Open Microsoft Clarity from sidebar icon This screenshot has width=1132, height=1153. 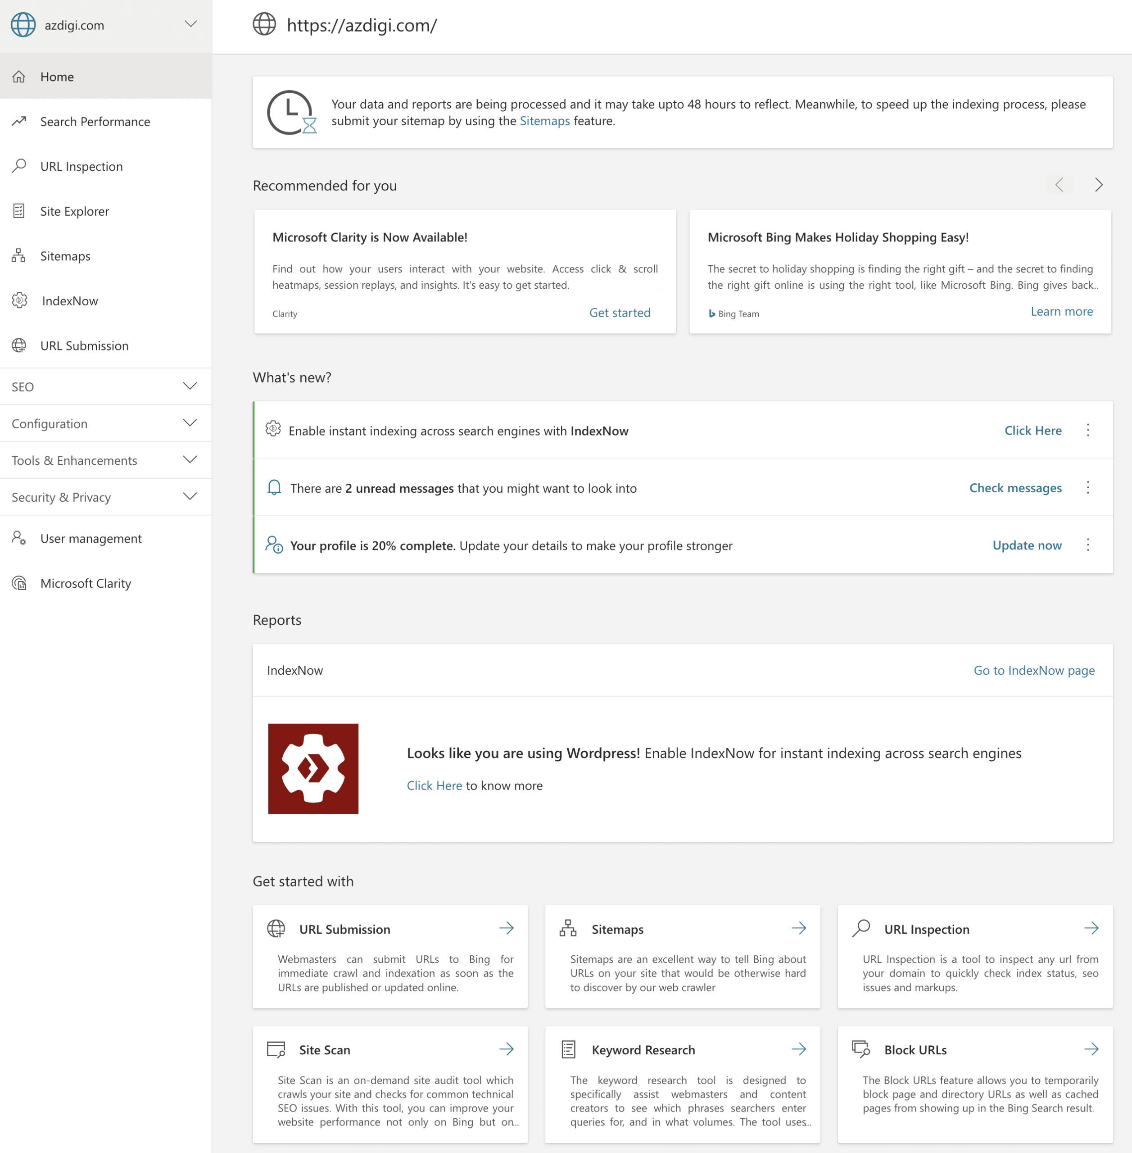coord(20,583)
